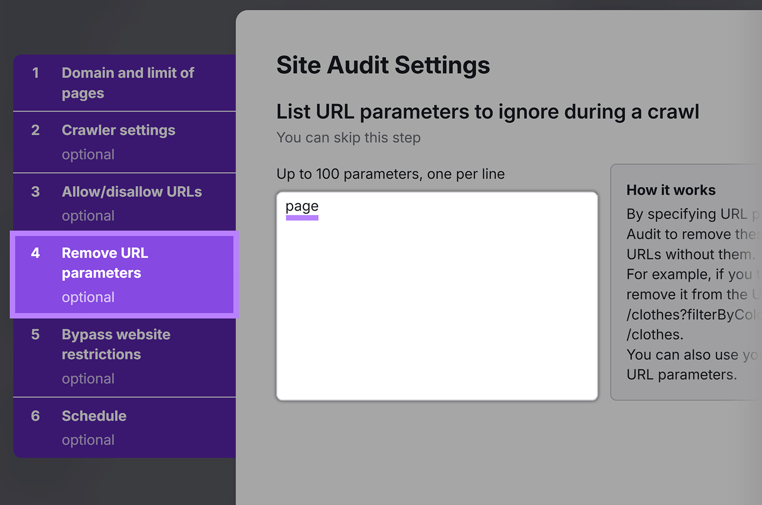Select the Schedule step
The width and height of the screenshot is (762, 505).
[x=94, y=416]
